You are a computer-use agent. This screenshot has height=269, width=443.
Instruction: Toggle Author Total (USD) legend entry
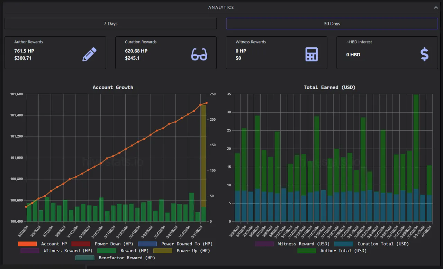click(332, 251)
